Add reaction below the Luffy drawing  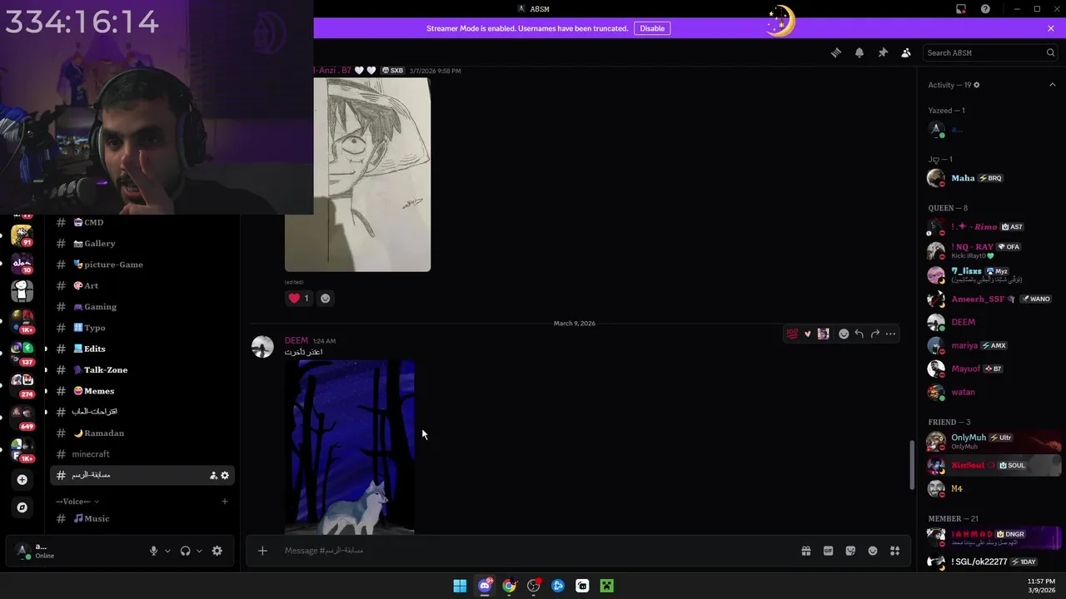click(x=326, y=298)
